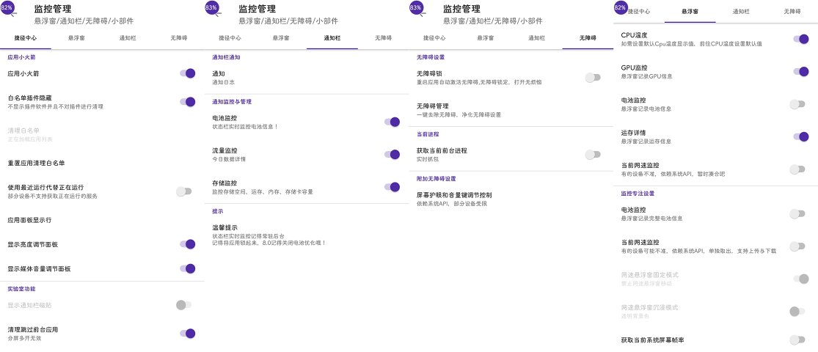Open 无障碍 tab on the 捷径中心 screen
The image size is (818, 352).
click(x=179, y=38)
